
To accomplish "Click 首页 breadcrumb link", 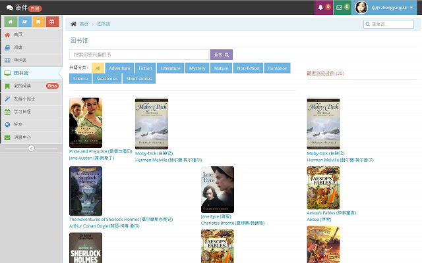I will [x=84, y=24].
